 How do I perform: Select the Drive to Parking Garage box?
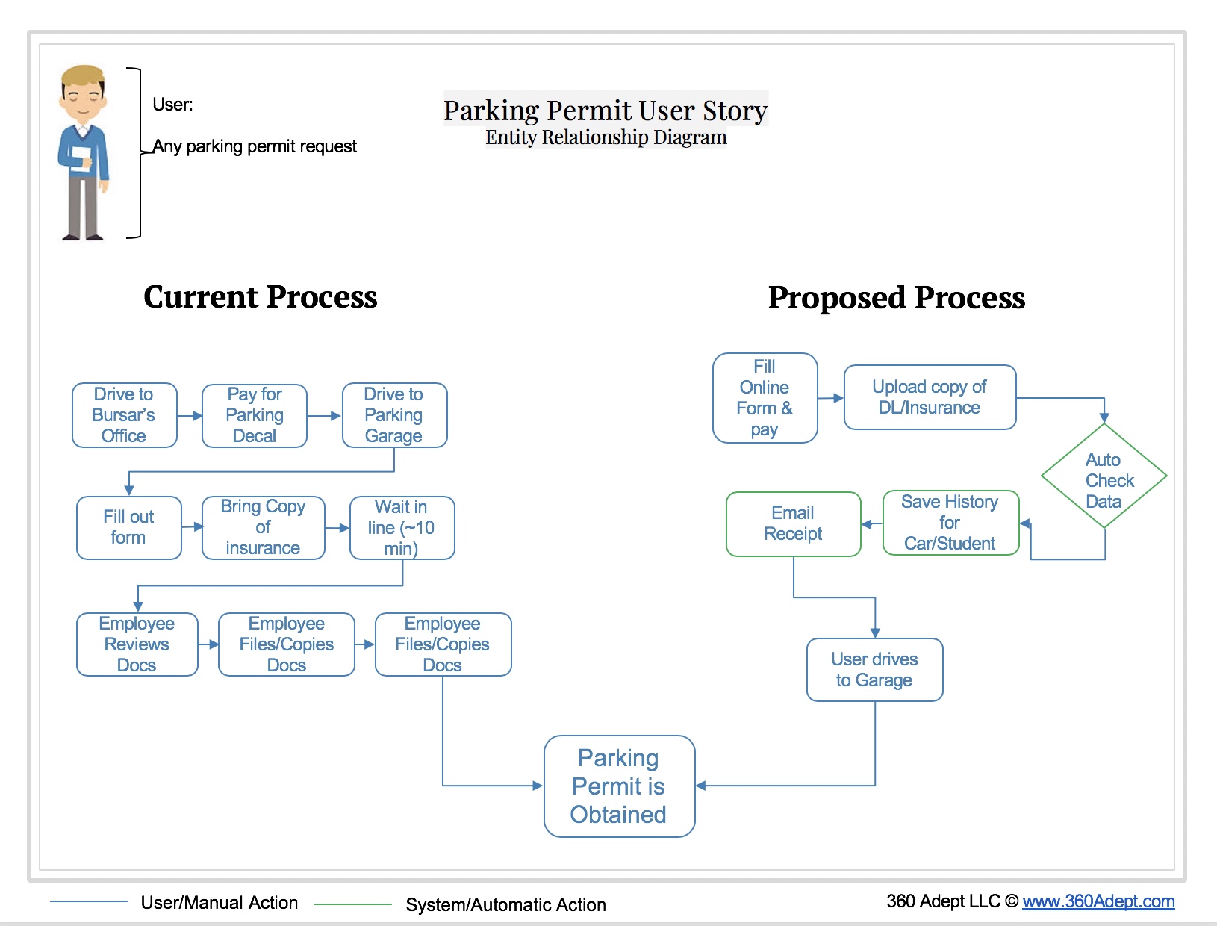(x=394, y=415)
